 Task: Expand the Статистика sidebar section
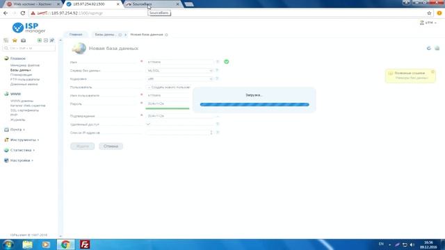19,150
